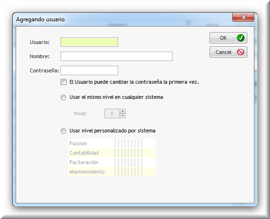The image size is (270, 219).
Task: Select the Mantenimiento system row
Action: click(112, 172)
